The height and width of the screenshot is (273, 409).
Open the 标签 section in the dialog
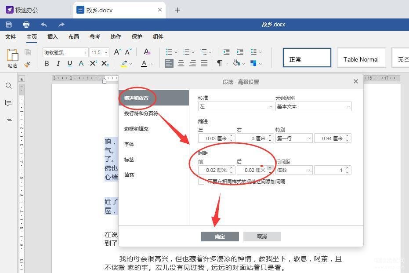129,160
